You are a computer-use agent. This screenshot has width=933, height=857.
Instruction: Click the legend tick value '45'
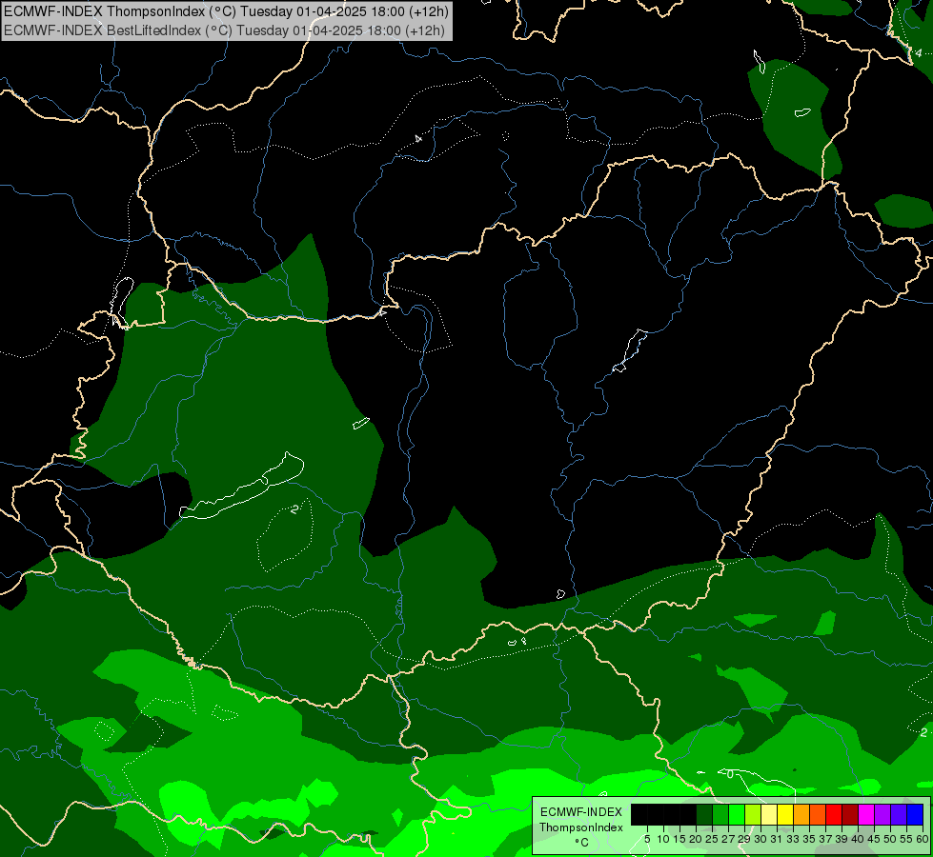tap(874, 839)
